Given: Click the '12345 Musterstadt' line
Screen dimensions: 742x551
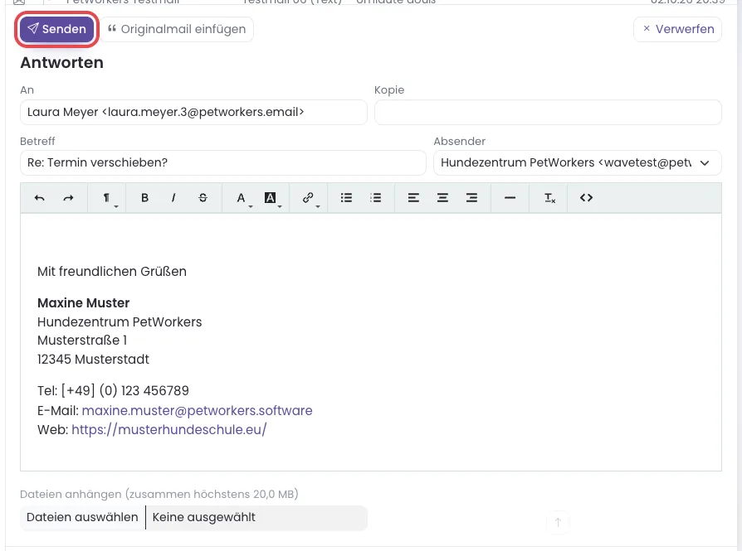Looking at the screenshot, I should click(93, 360).
